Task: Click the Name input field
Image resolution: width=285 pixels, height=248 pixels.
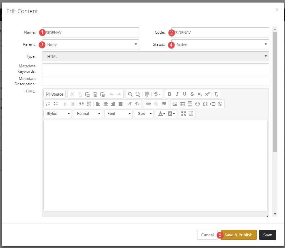Action: click(x=90, y=32)
